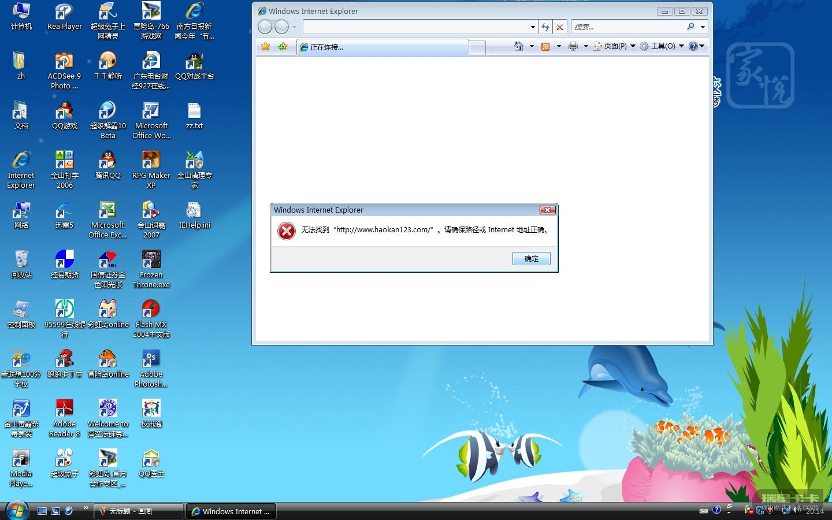
Task: Select the Flash MX 2004中文版 icon
Action: pyautogui.click(x=151, y=319)
